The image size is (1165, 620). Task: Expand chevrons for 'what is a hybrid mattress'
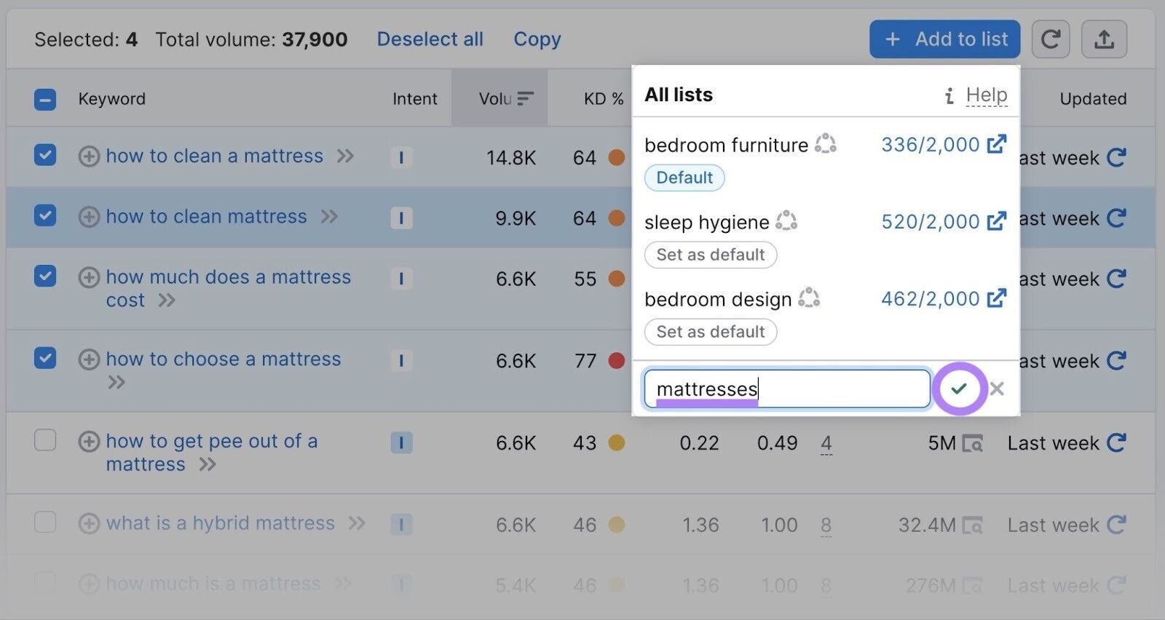356,522
